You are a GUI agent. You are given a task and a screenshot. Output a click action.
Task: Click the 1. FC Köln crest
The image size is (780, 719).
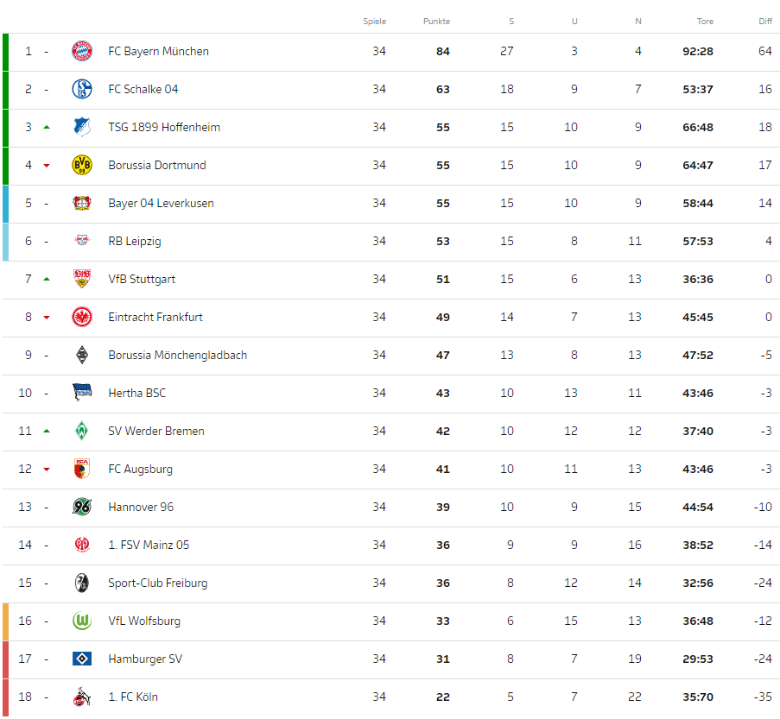(x=82, y=697)
